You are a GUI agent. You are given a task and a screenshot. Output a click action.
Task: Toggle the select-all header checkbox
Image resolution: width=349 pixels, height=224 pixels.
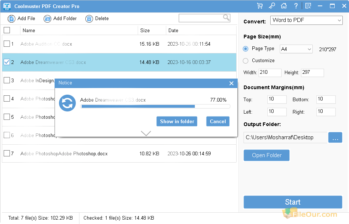[7, 30]
